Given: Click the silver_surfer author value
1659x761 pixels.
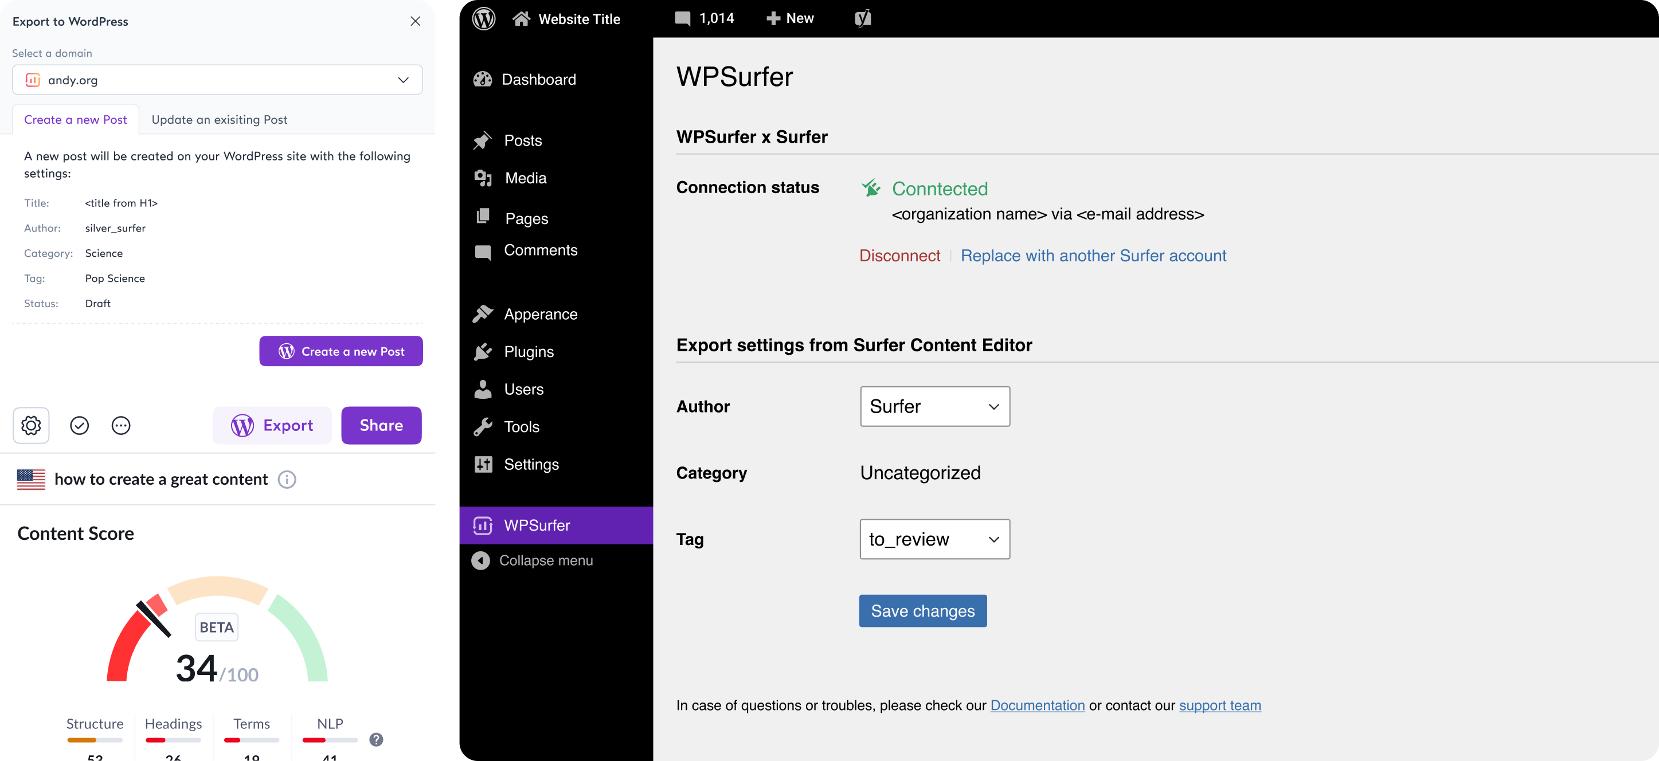Looking at the screenshot, I should click(x=115, y=228).
